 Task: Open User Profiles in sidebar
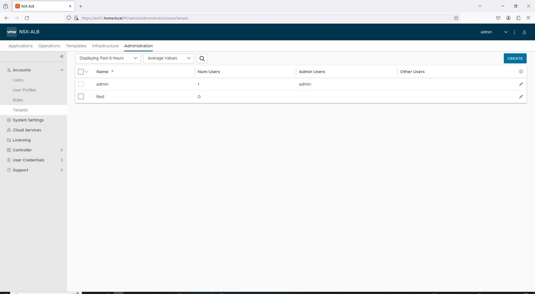[x=25, y=90]
